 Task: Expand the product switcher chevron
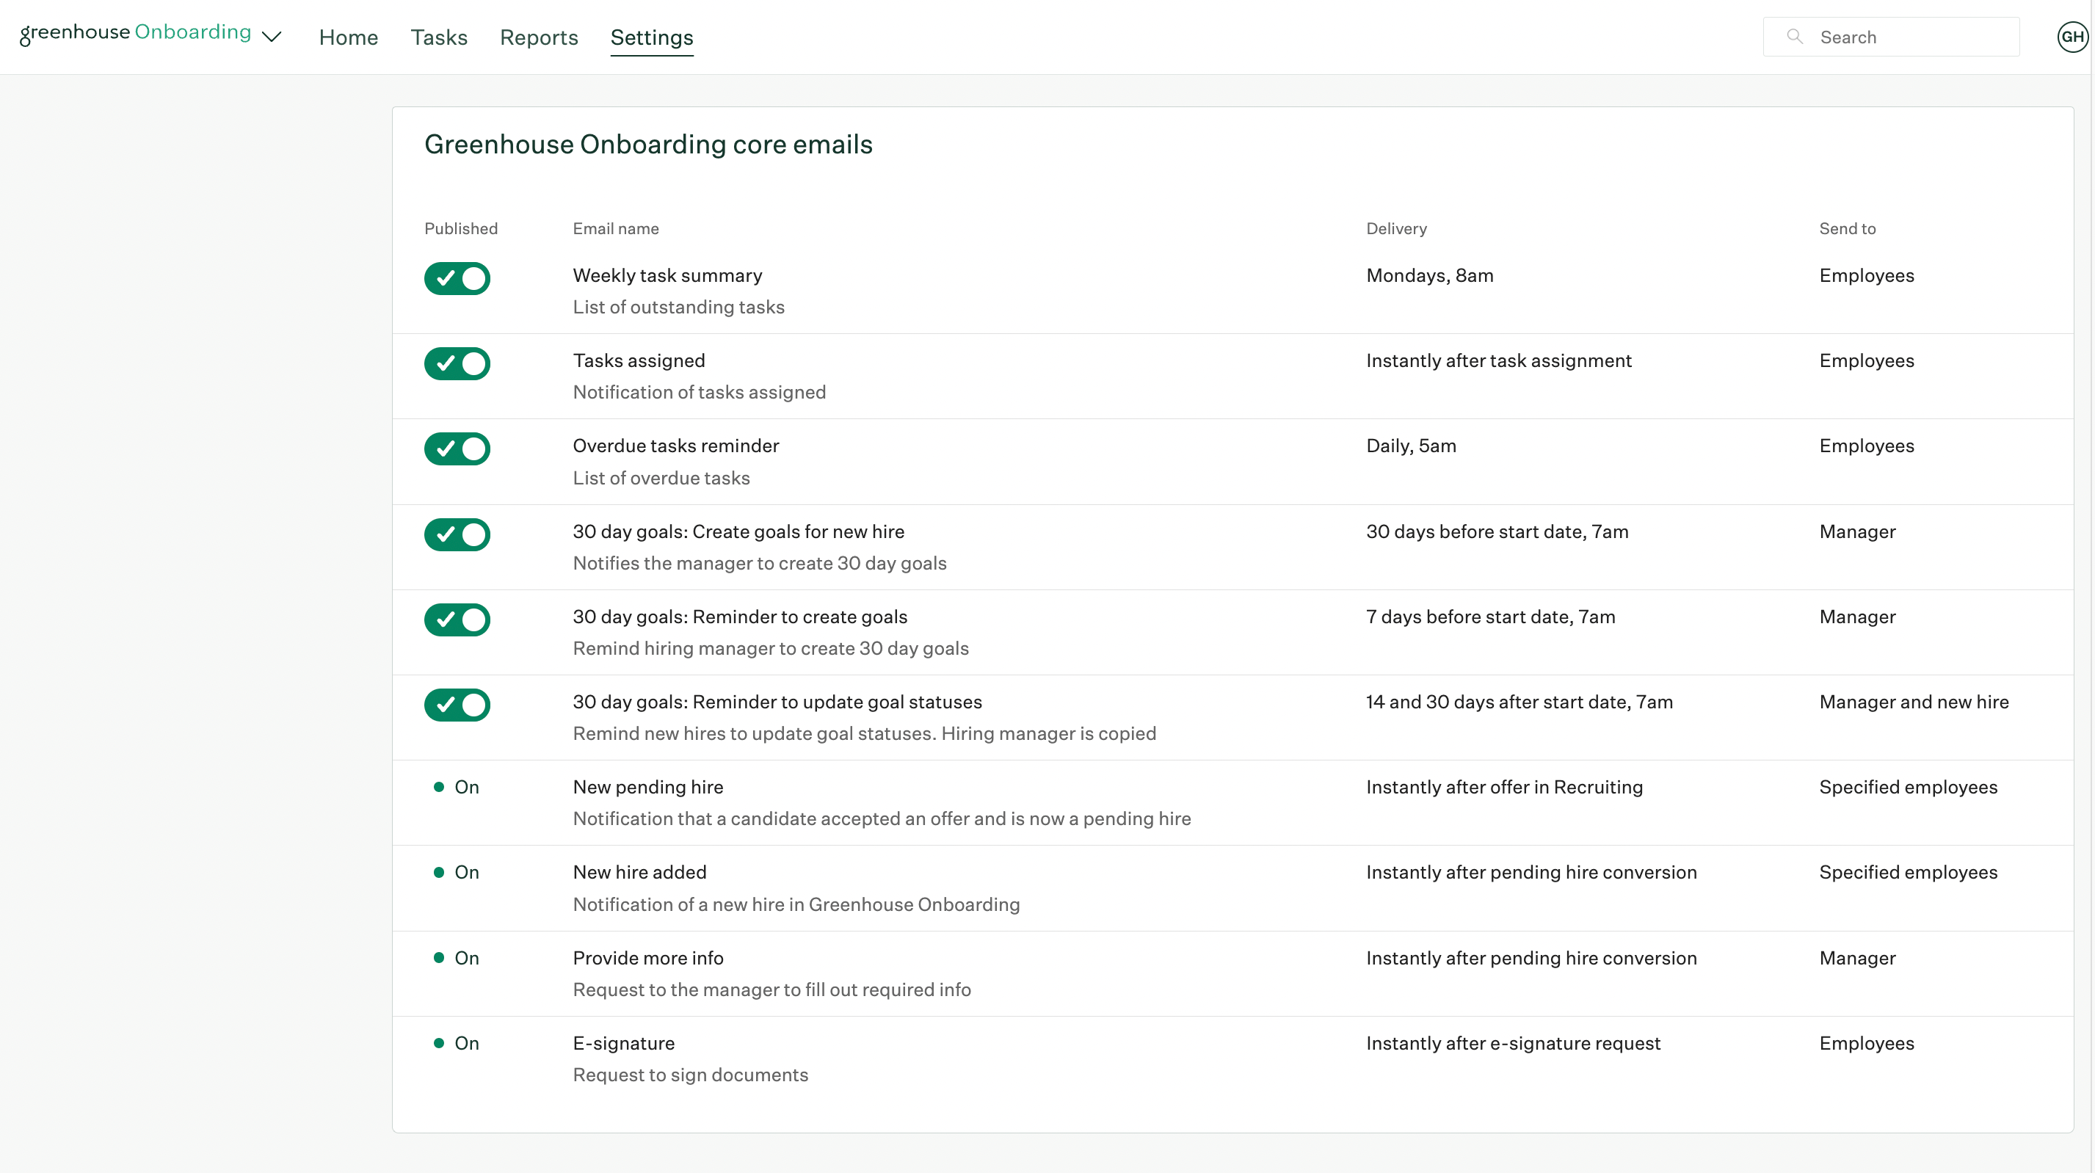(272, 37)
